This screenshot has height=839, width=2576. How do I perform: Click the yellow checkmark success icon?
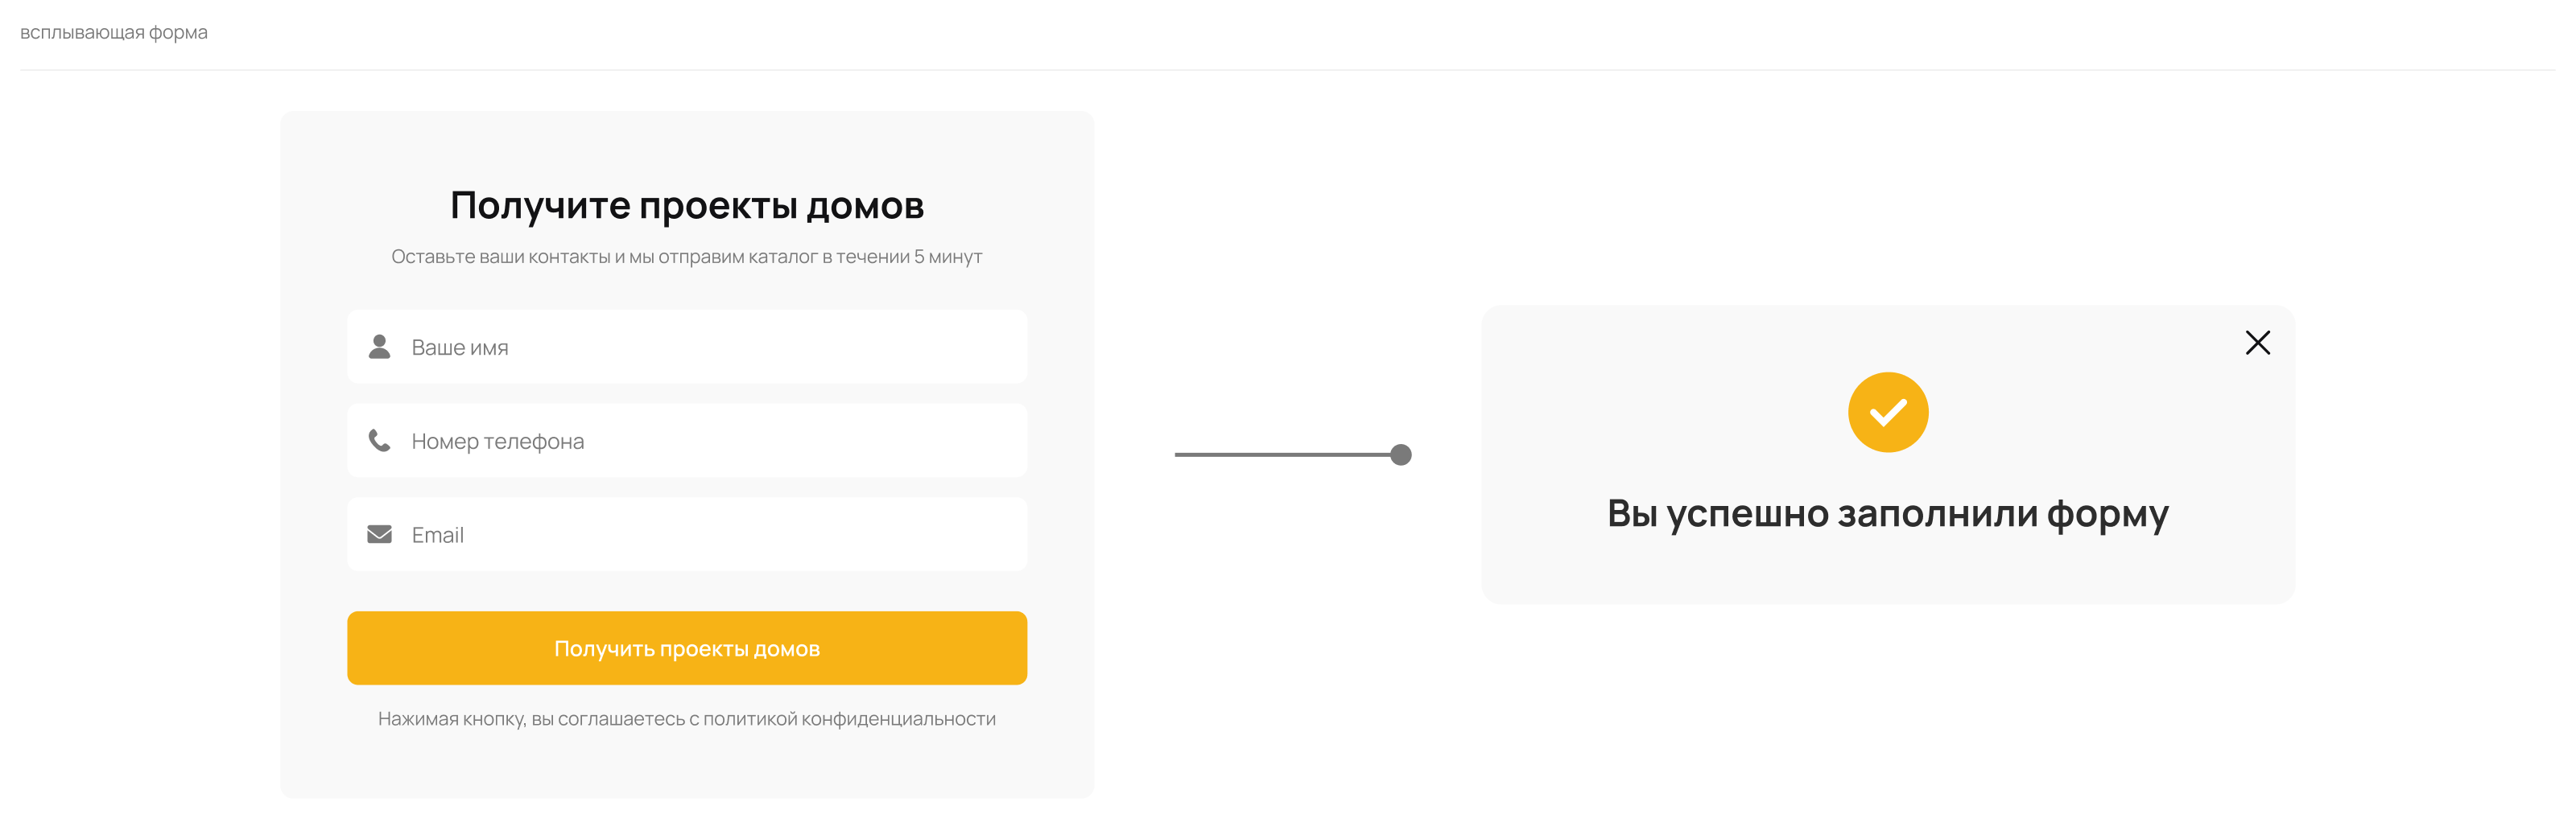[x=1887, y=413]
